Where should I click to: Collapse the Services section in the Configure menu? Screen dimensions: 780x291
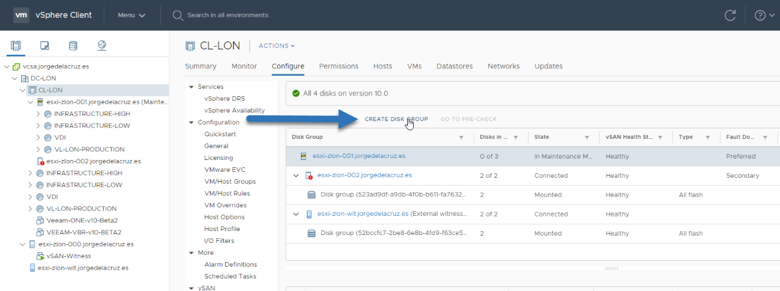pos(191,87)
